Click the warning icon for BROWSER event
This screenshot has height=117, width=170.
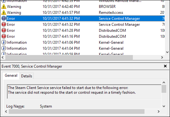click(4, 7)
